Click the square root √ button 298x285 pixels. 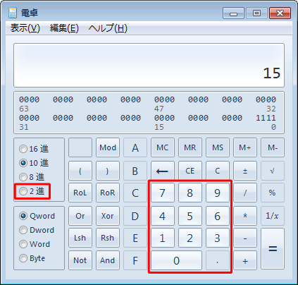(x=273, y=171)
